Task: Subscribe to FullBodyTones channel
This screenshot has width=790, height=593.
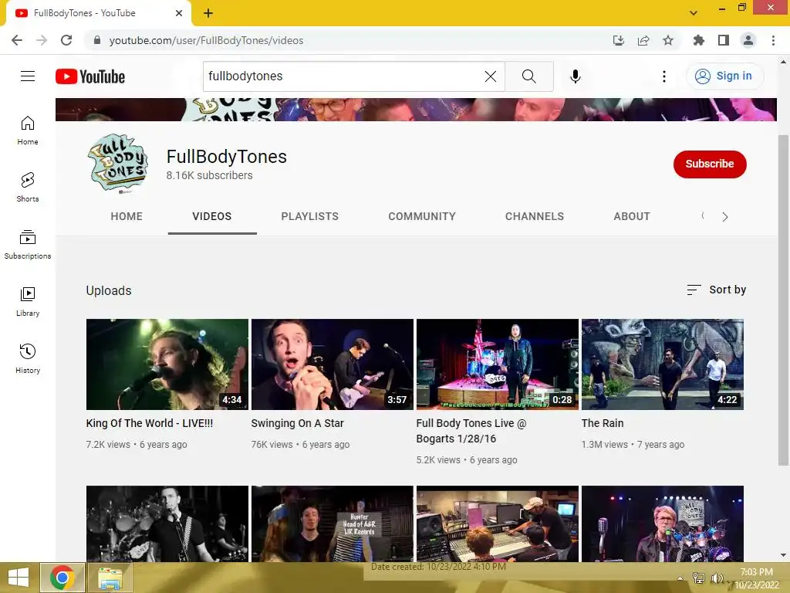Action: (x=710, y=164)
